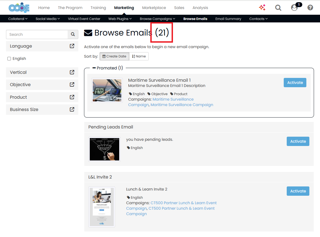Viewport: 320px width, 237px height.
Task: Click the Product tag on Maritime email
Action: tap(179, 94)
